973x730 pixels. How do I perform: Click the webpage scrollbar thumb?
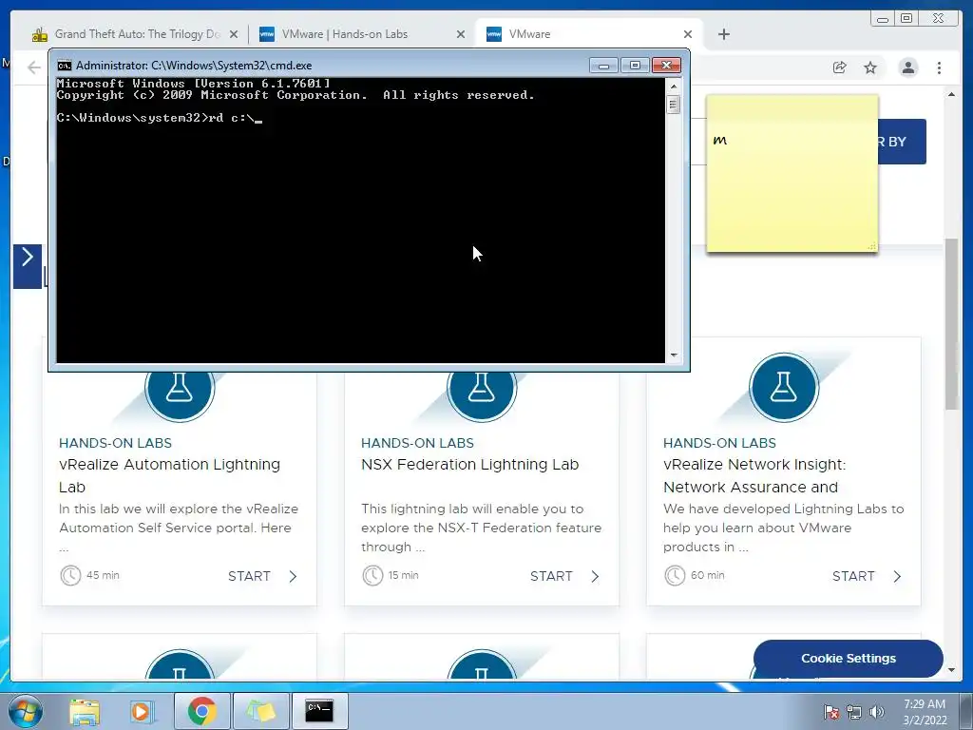(x=951, y=324)
